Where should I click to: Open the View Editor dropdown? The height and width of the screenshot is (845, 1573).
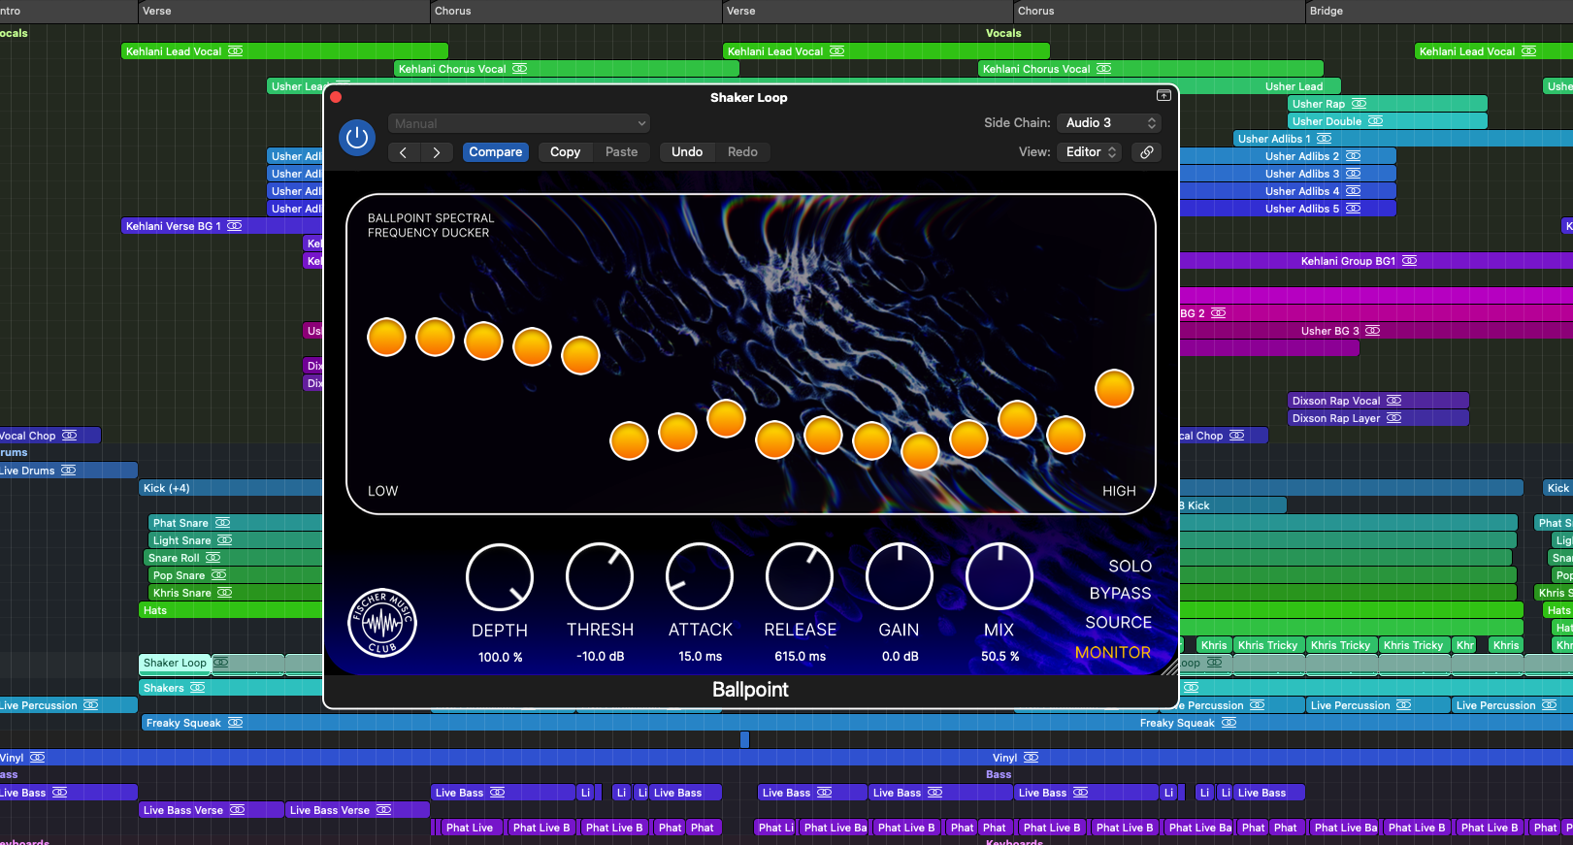[x=1090, y=152]
